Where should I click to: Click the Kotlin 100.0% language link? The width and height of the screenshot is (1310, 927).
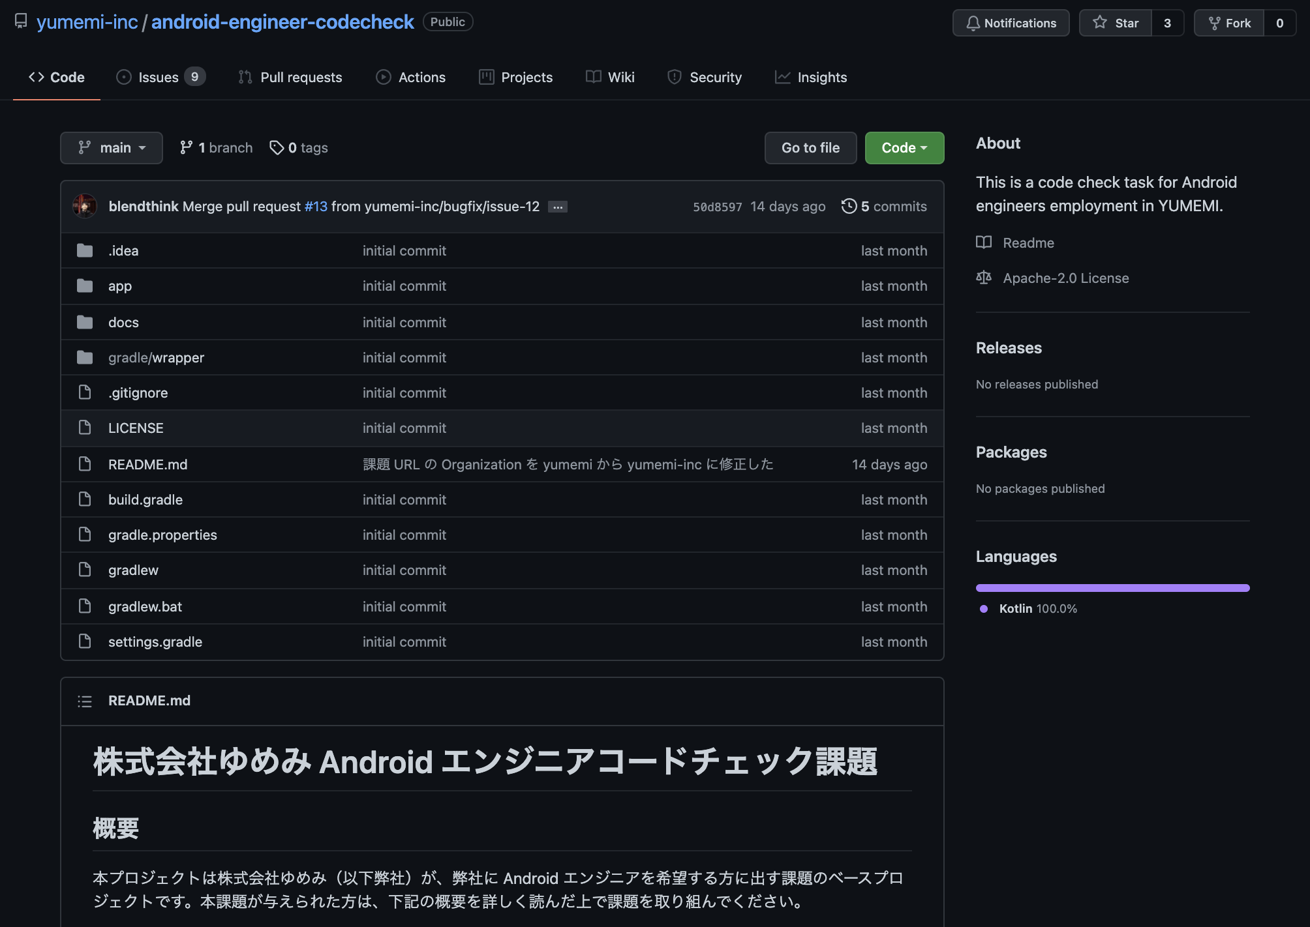1037,608
